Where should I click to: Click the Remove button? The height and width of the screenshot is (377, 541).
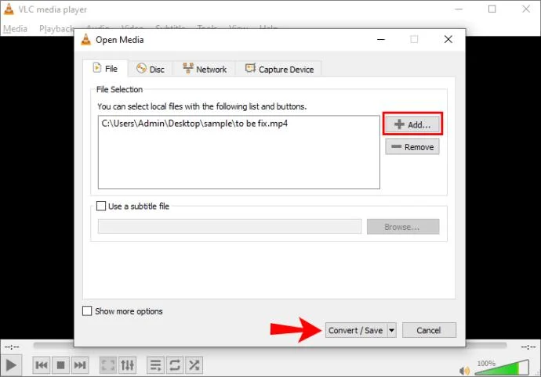coord(412,147)
